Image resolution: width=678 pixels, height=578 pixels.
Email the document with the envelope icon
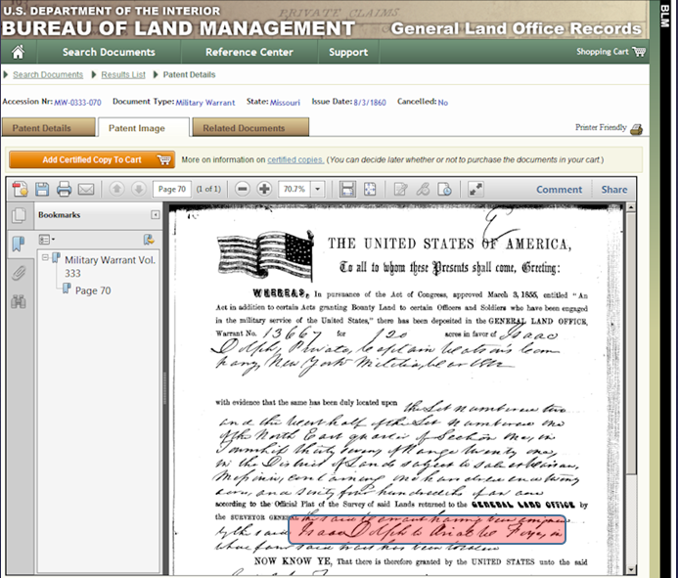point(86,189)
